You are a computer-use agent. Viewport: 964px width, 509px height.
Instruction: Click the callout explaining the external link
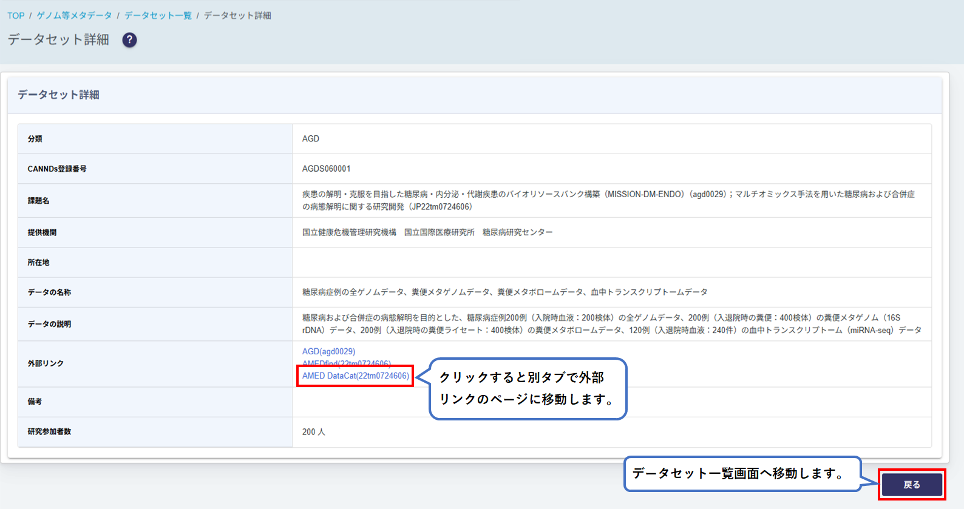[x=527, y=388]
